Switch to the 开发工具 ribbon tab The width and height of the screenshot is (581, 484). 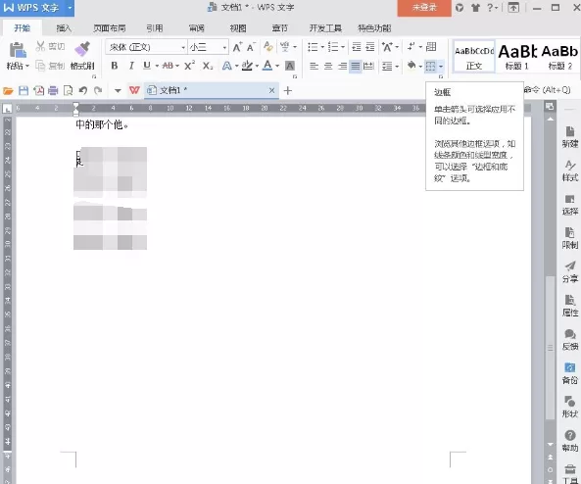pyautogui.click(x=325, y=28)
